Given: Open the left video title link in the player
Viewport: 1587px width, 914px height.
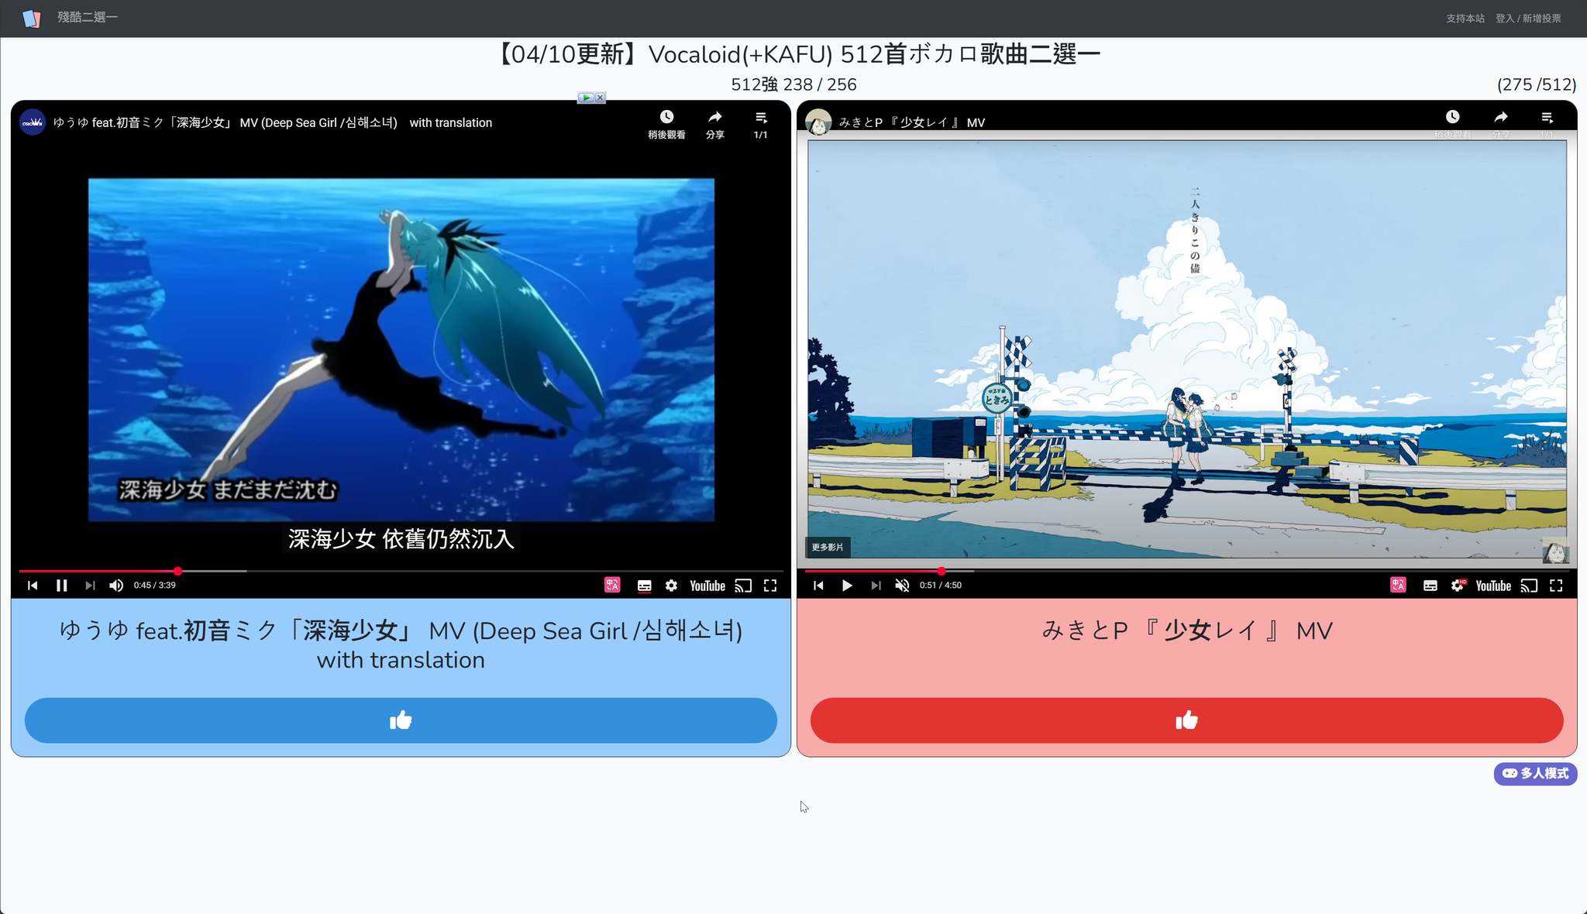Looking at the screenshot, I should point(273,122).
